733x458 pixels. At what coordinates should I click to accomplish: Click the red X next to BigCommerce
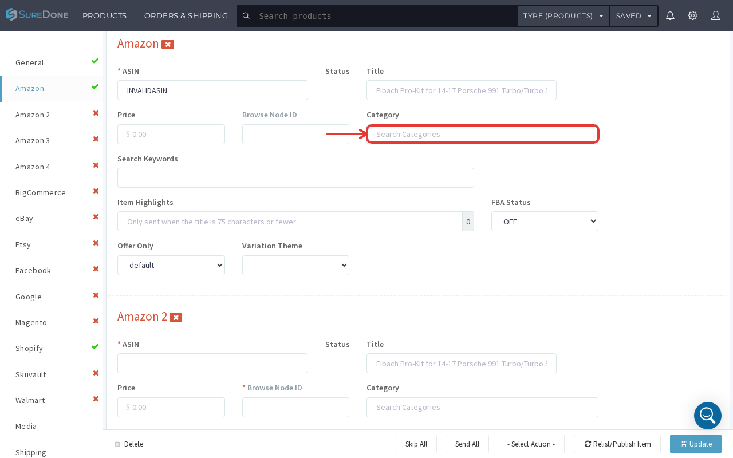(96, 191)
